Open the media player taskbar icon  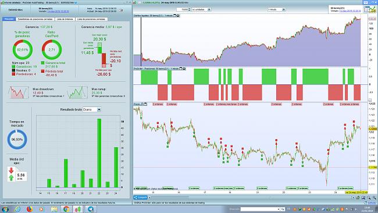[41, 209]
